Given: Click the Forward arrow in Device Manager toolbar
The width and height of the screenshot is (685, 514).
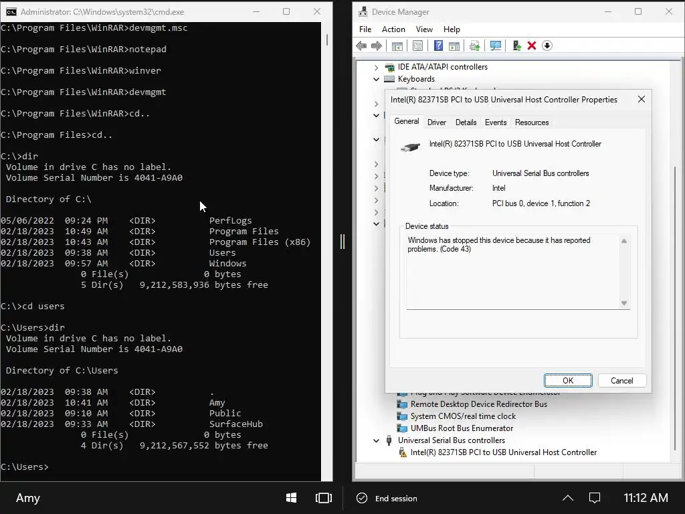Looking at the screenshot, I should click(x=377, y=46).
